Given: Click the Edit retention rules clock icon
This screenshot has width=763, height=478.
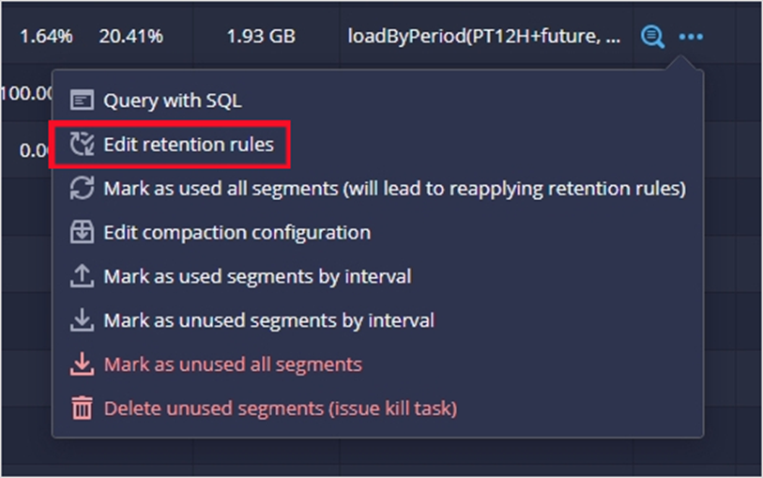Looking at the screenshot, I should [82, 144].
